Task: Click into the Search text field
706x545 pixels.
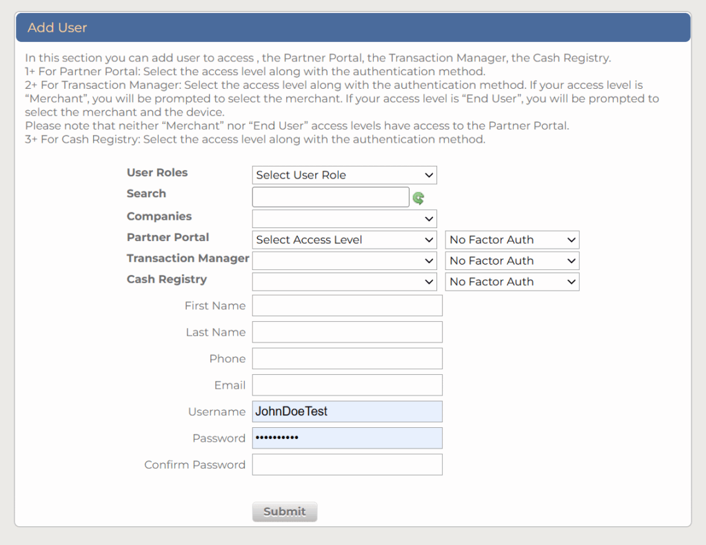Action: pyautogui.click(x=330, y=197)
